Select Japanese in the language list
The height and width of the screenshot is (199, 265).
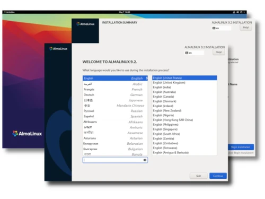tap(115, 100)
